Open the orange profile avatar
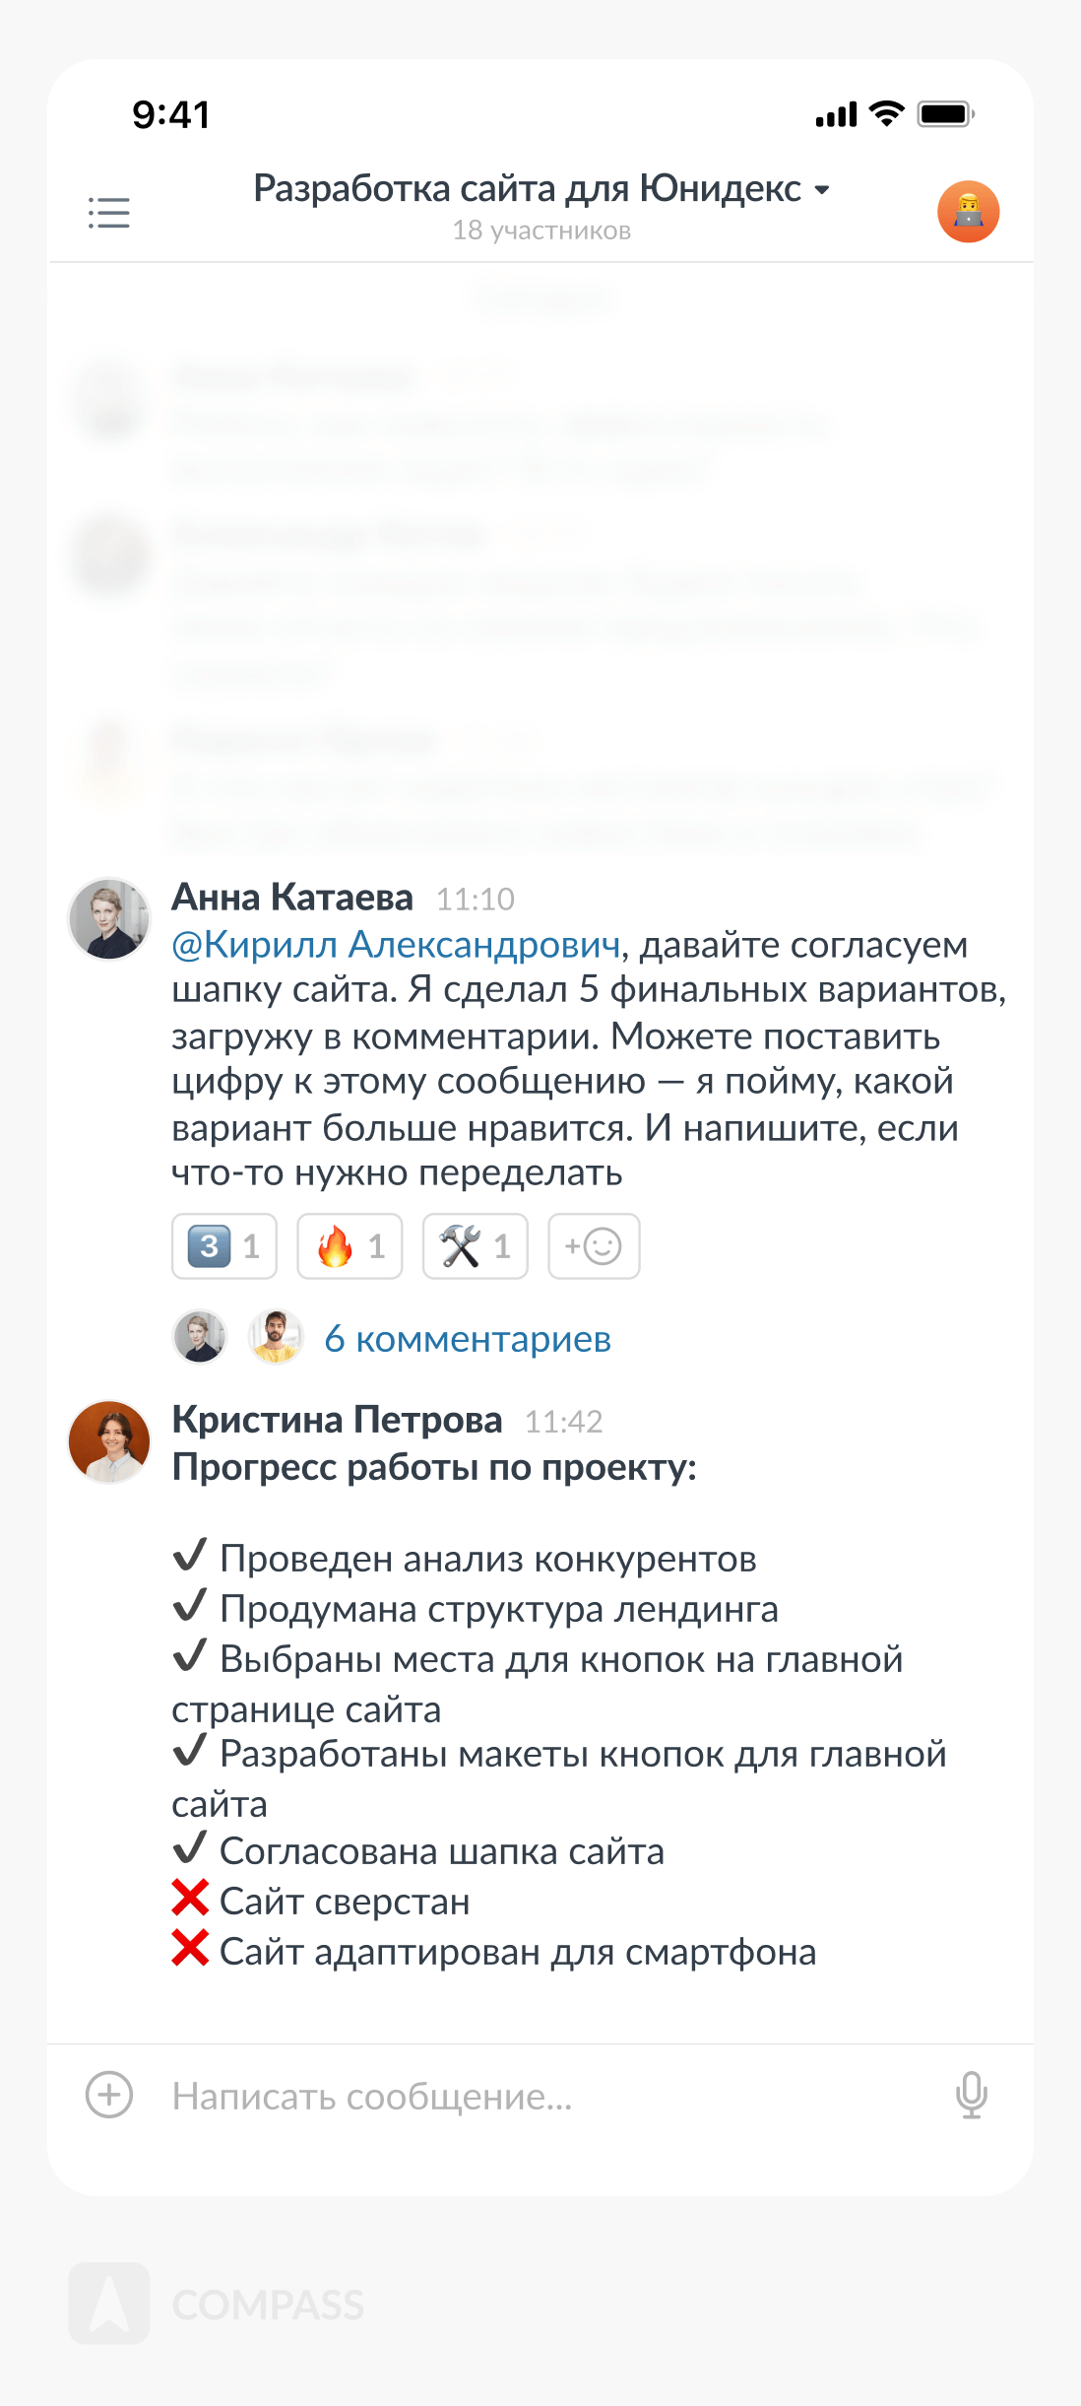This screenshot has width=1081, height=2406. tap(968, 212)
